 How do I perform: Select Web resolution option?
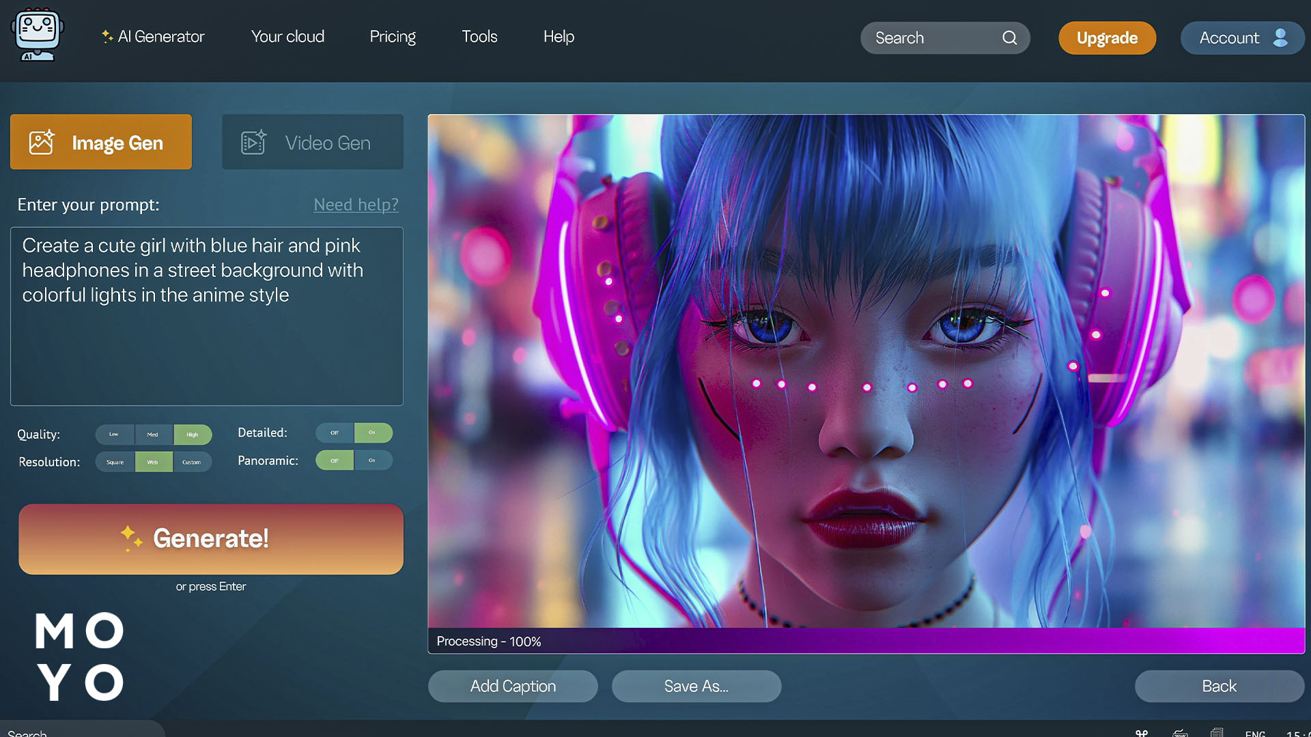[153, 461]
